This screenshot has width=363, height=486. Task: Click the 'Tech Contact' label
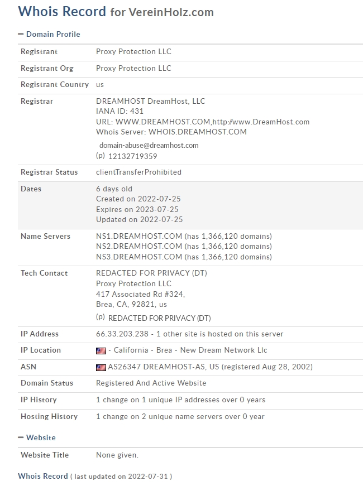point(44,273)
